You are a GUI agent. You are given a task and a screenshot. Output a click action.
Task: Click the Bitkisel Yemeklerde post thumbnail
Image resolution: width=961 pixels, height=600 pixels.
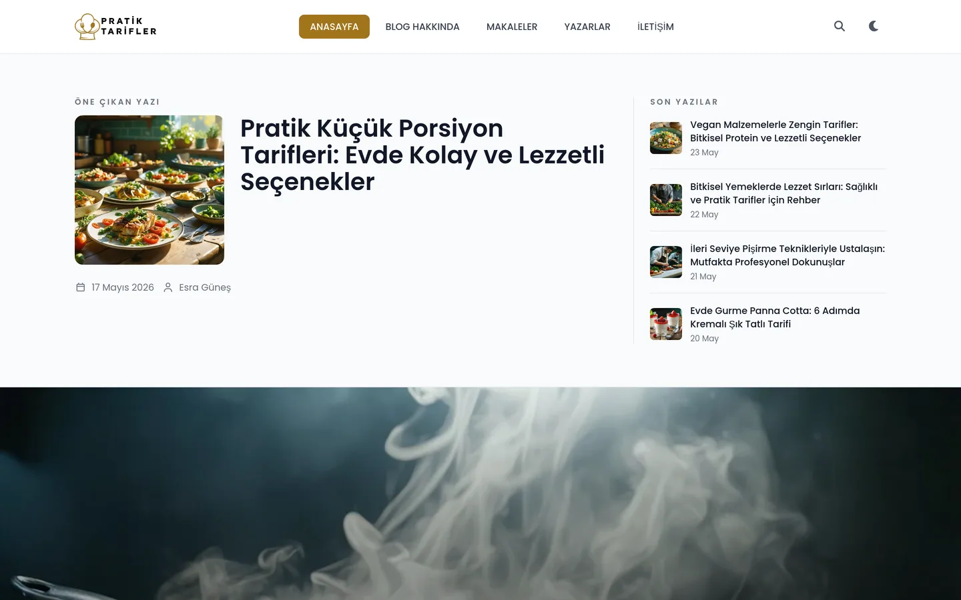pyautogui.click(x=666, y=200)
